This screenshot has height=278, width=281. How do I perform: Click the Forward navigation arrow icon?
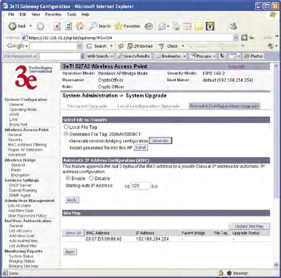click(40, 27)
